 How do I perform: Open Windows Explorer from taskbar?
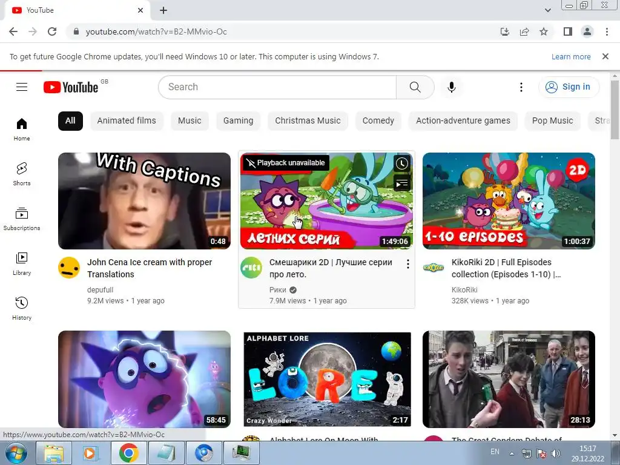[54, 453]
